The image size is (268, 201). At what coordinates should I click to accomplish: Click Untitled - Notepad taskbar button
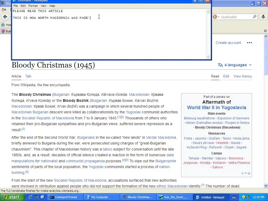coord(211,197)
